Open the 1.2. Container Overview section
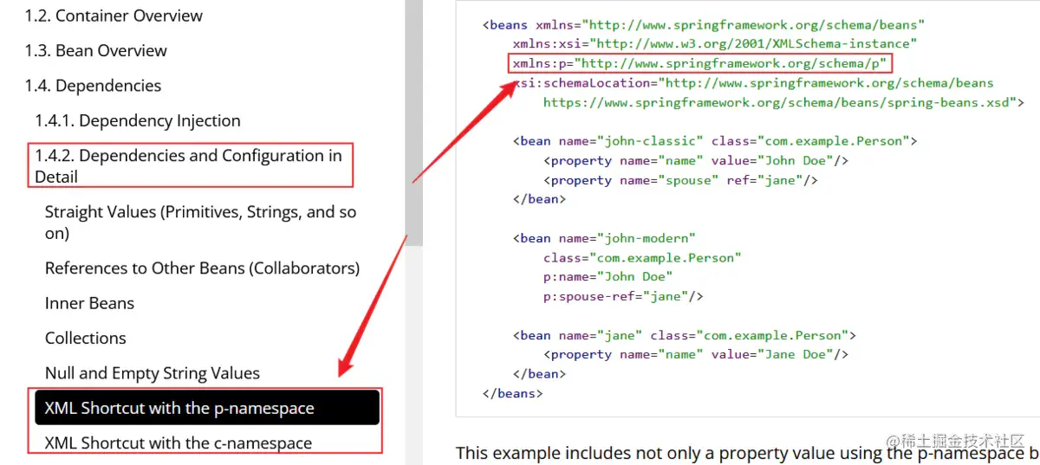The image size is (1040, 465). (x=114, y=16)
